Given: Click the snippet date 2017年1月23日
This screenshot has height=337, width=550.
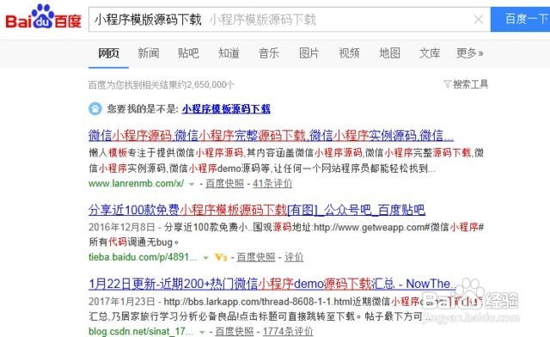Looking at the screenshot, I should [122, 302].
